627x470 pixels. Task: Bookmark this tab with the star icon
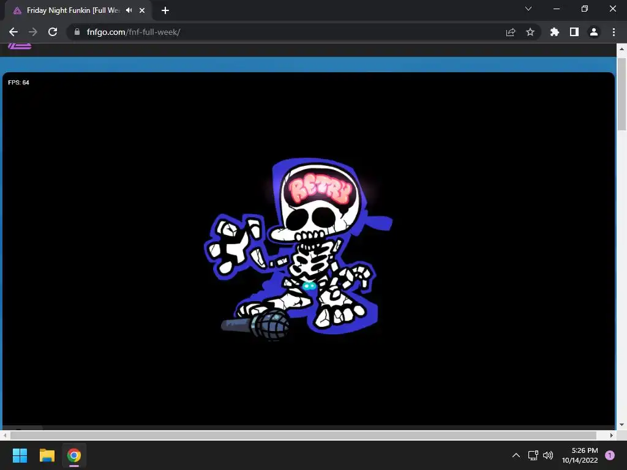click(530, 32)
